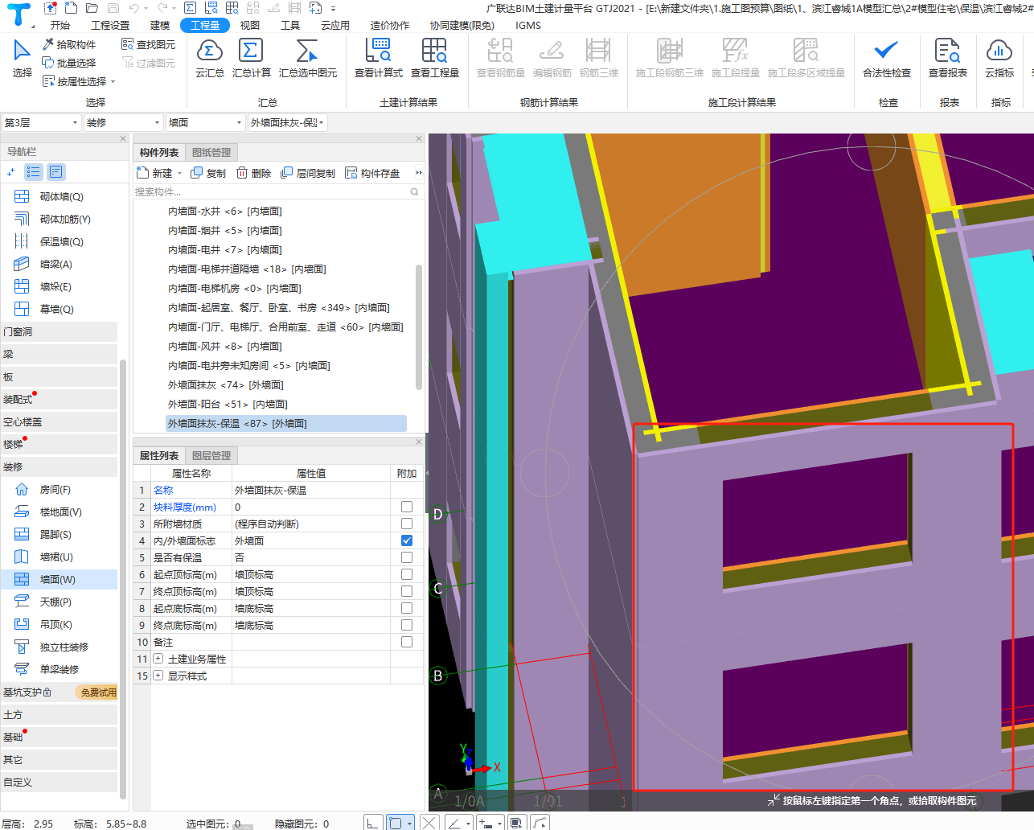Select 踢脚(S) item
The image size is (1034, 830).
tap(55, 534)
